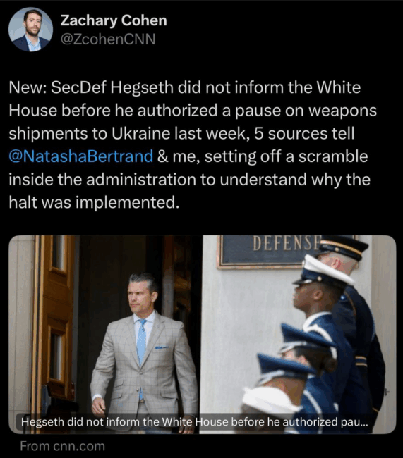Open the @NatashaBertrand mention link
The height and width of the screenshot is (458, 403).
click(80, 156)
